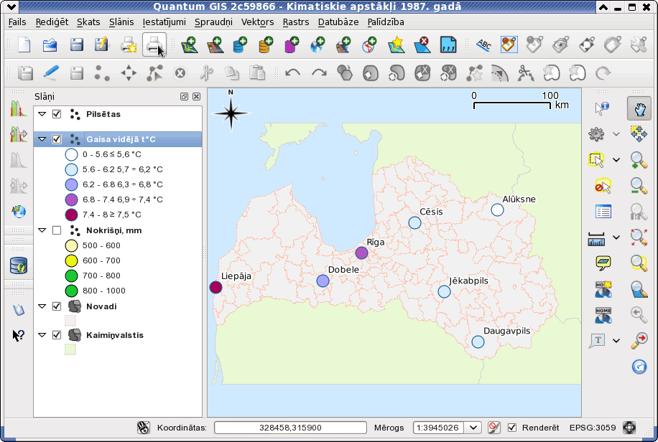
Task: Click the Koordinātas input field
Action: click(290, 428)
